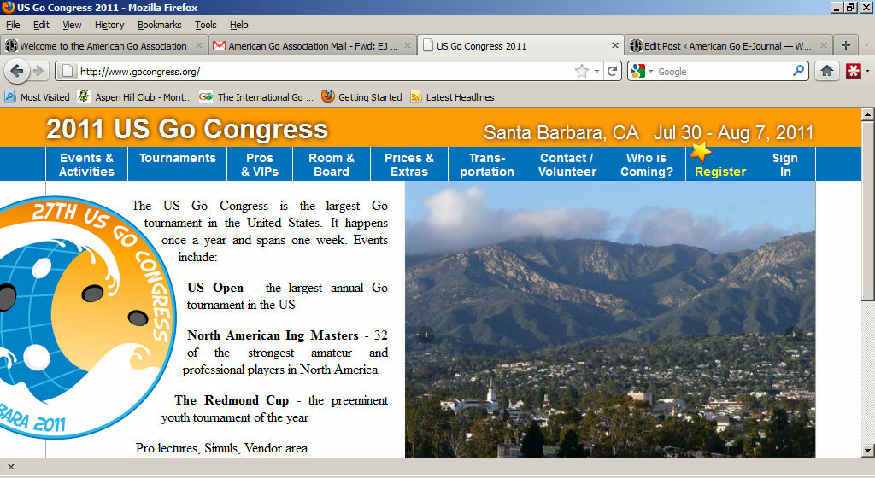
Task: Switch to the American Go Association Mail tab
Action: pyautogui.click(x=312, y=46)
